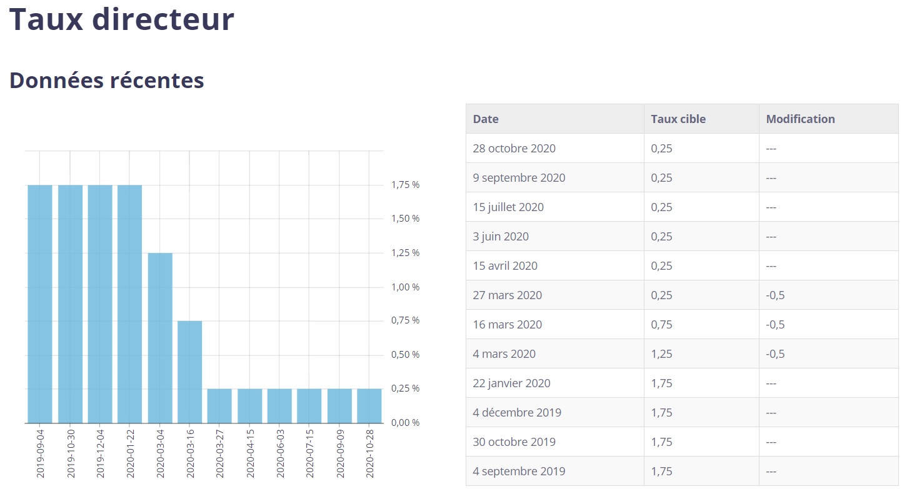Click the '2020-03-04' x-axis date label
The width and height of the screenshot is (902, 489).
tap(161, 454)
